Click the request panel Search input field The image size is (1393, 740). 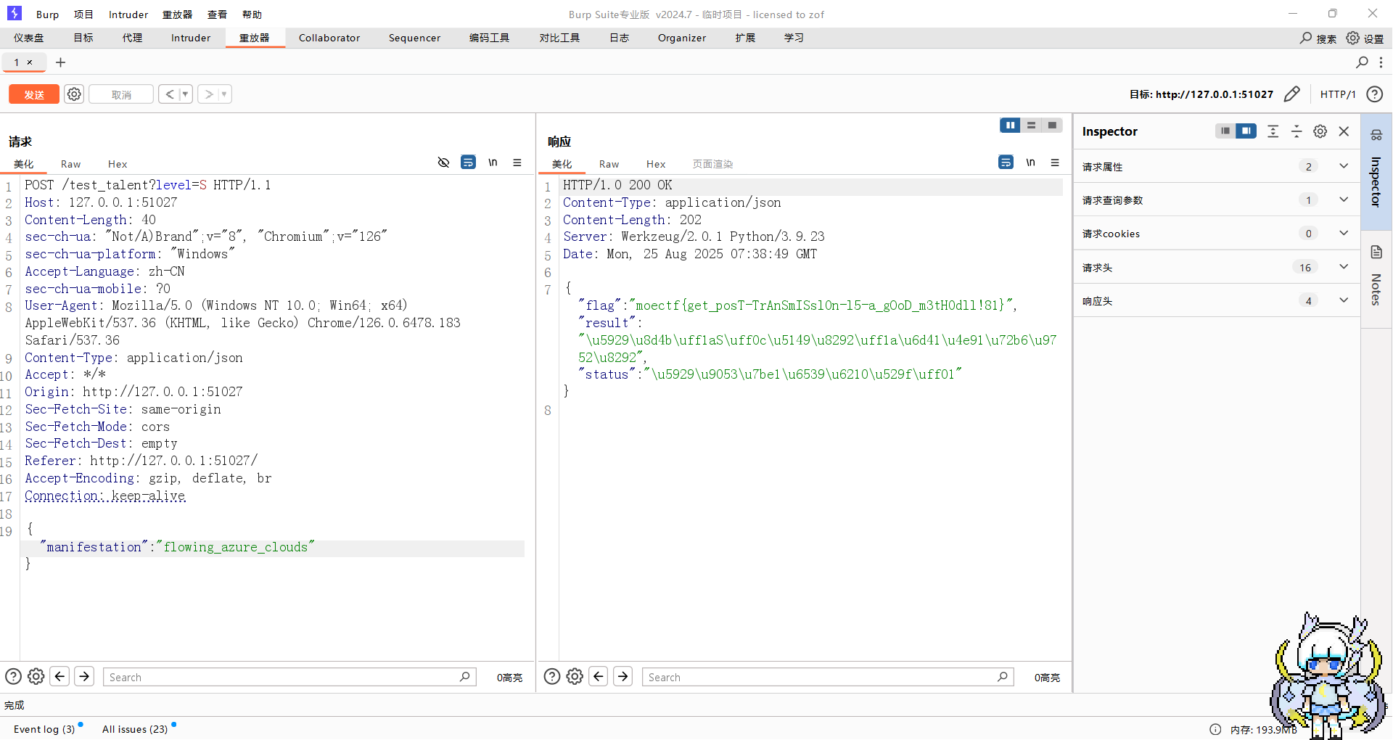(283, 677)
